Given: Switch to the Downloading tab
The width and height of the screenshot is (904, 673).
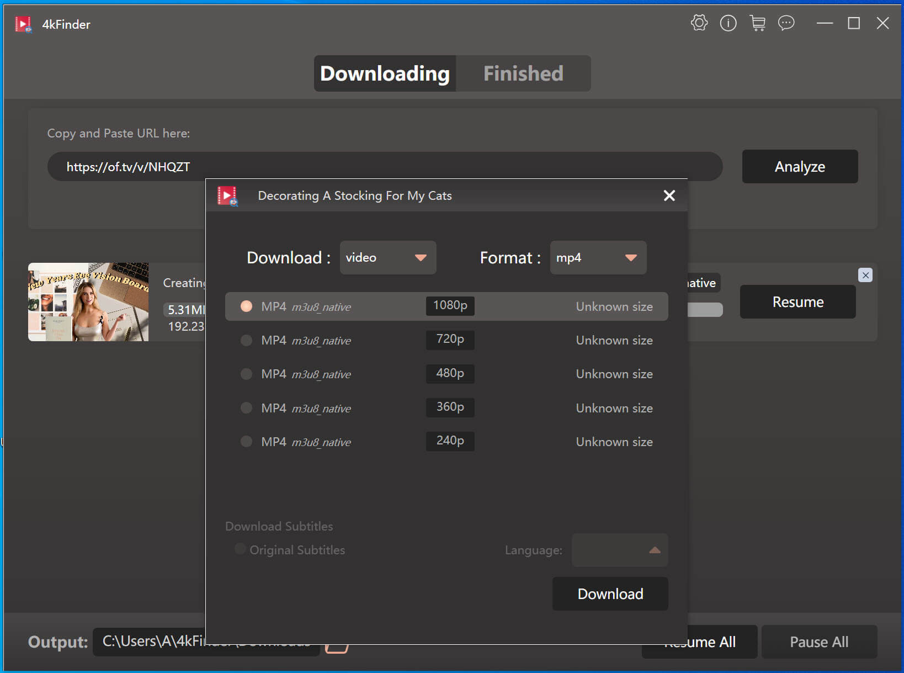Looking at the screenshot, I should click(385, 73).
